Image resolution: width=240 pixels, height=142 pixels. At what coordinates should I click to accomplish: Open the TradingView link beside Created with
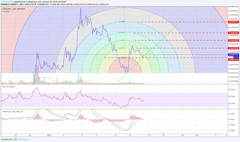coord(24,139)
